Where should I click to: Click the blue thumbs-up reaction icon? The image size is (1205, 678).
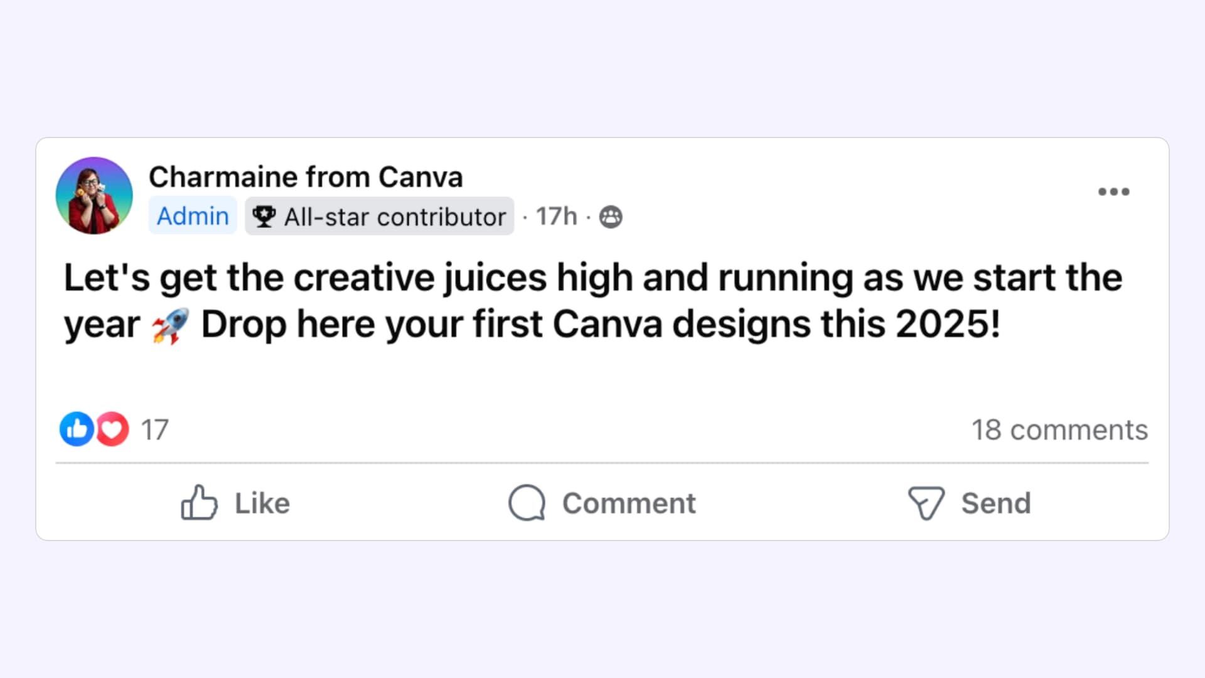click(77, 429)
